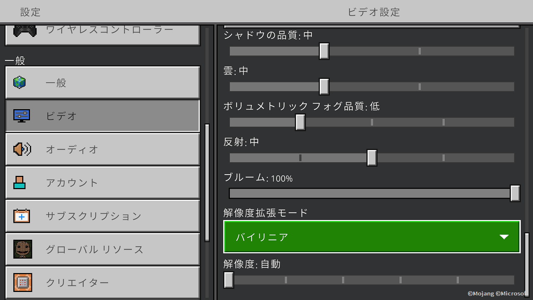
Task: Click the white arrow on バイリニア dropdown
Action: (504, 237)
